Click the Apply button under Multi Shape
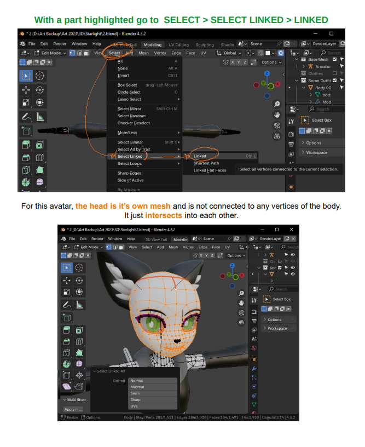 (x=73, y=409)
